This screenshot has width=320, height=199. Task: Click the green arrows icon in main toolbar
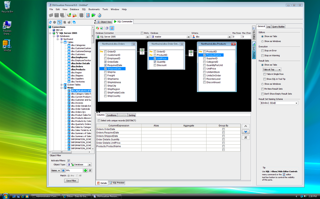coord(94,15)
